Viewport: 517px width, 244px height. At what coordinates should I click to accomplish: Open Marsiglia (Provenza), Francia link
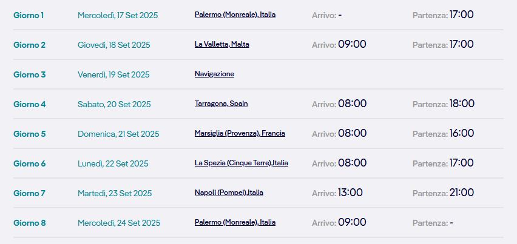point(240,134)
